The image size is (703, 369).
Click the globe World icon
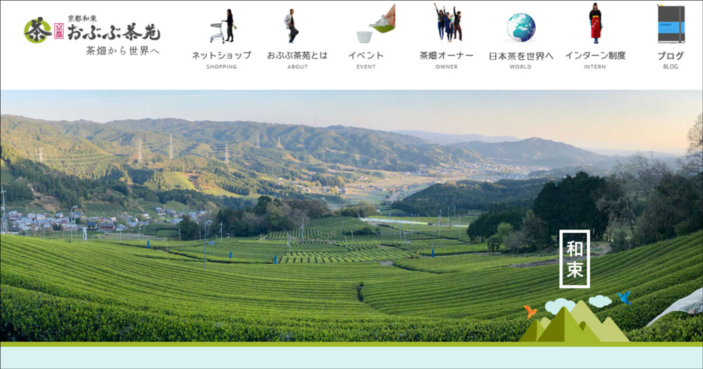click(x=520, y=27)
